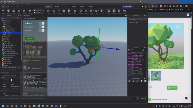The width and height of the screenshot is (193, 108).
Task: Activate the Move tool
Action: pyautogui.click(x=8, y=11)
